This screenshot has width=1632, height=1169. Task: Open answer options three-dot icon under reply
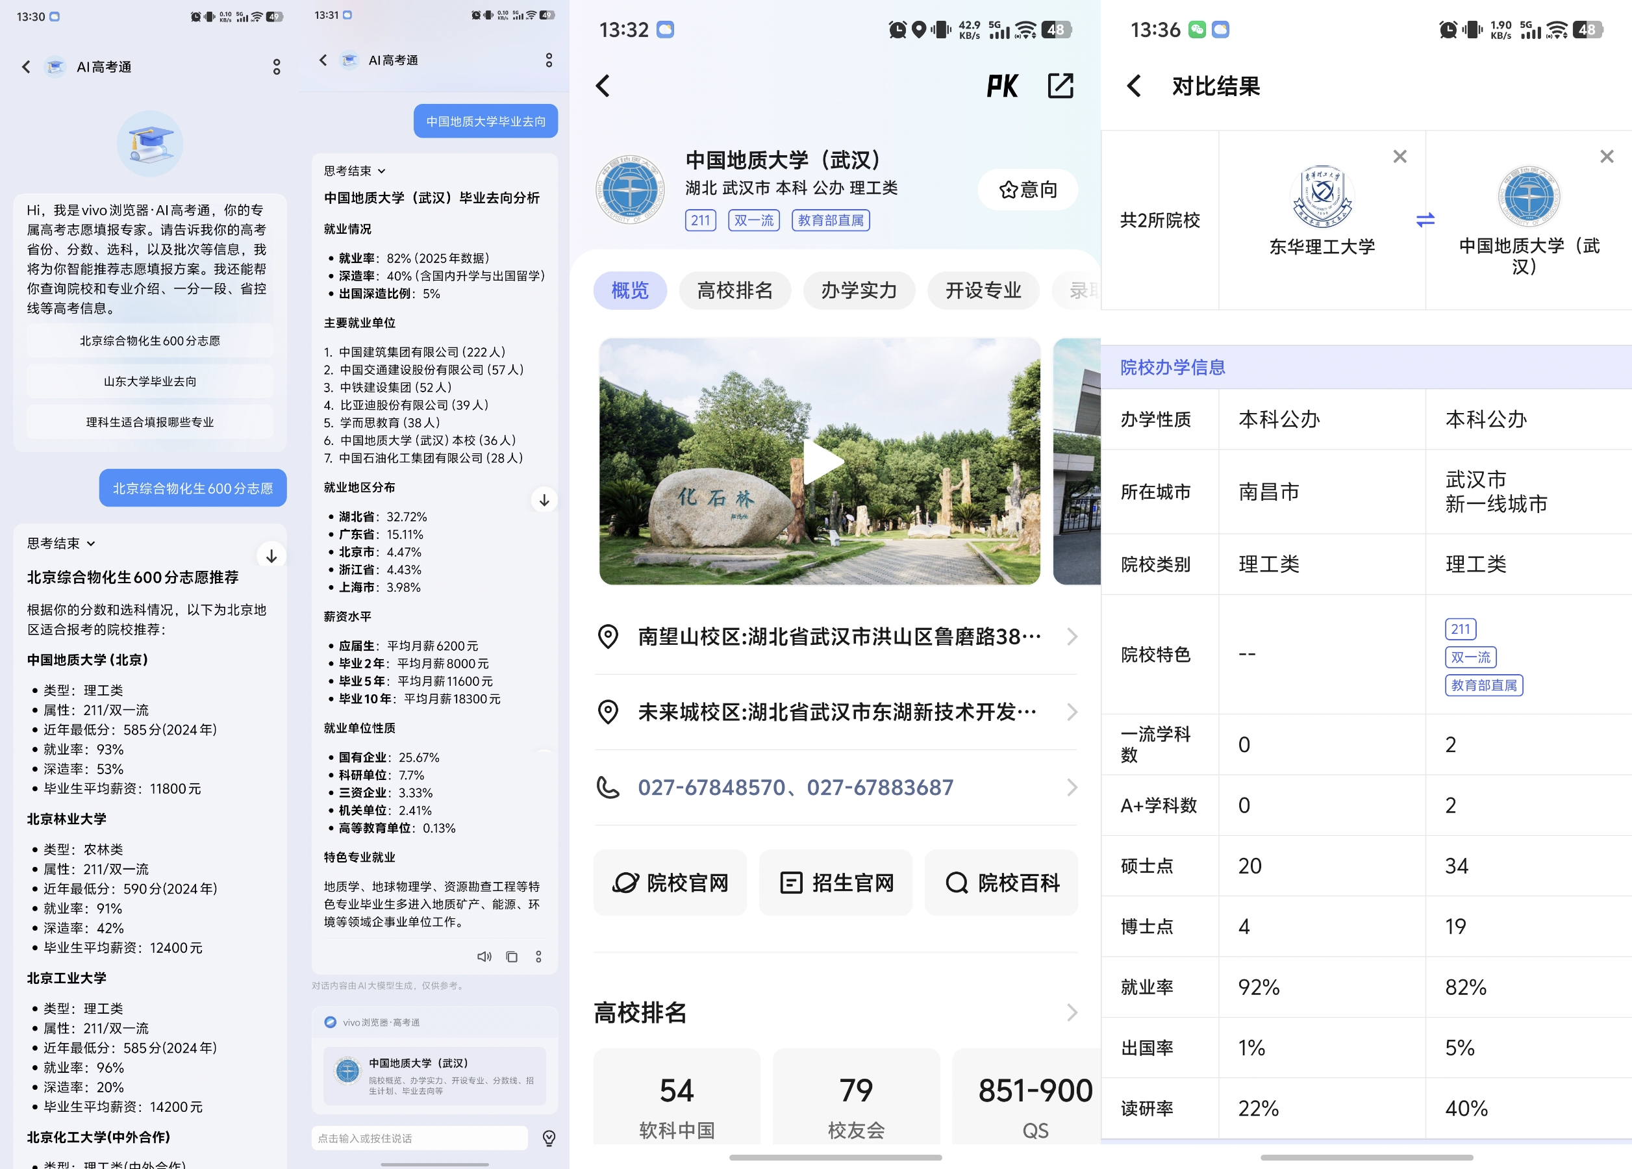pyautogui.click(x=538, y=956)
